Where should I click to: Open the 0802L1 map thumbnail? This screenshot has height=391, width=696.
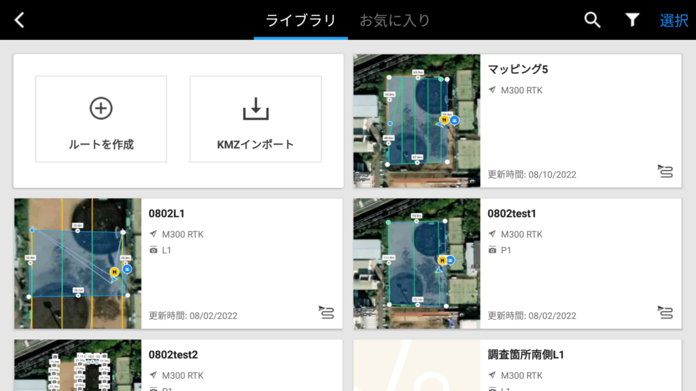pyautogui.click(x=77, y=263)
